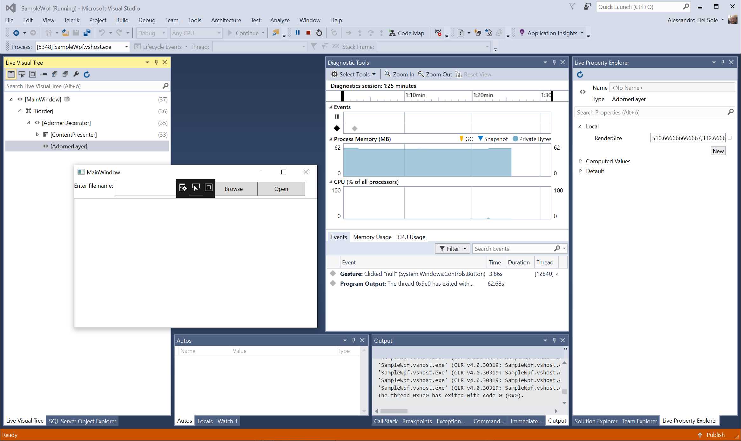This screenshot has height=441, width=741.
Task: Switch to the Memory Usage tab
Action: (x=372, y=237)
